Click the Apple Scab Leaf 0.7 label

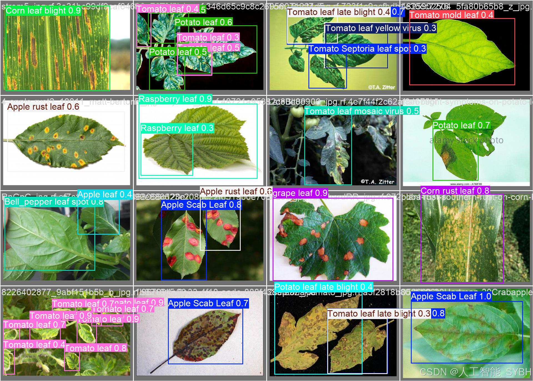208,303
